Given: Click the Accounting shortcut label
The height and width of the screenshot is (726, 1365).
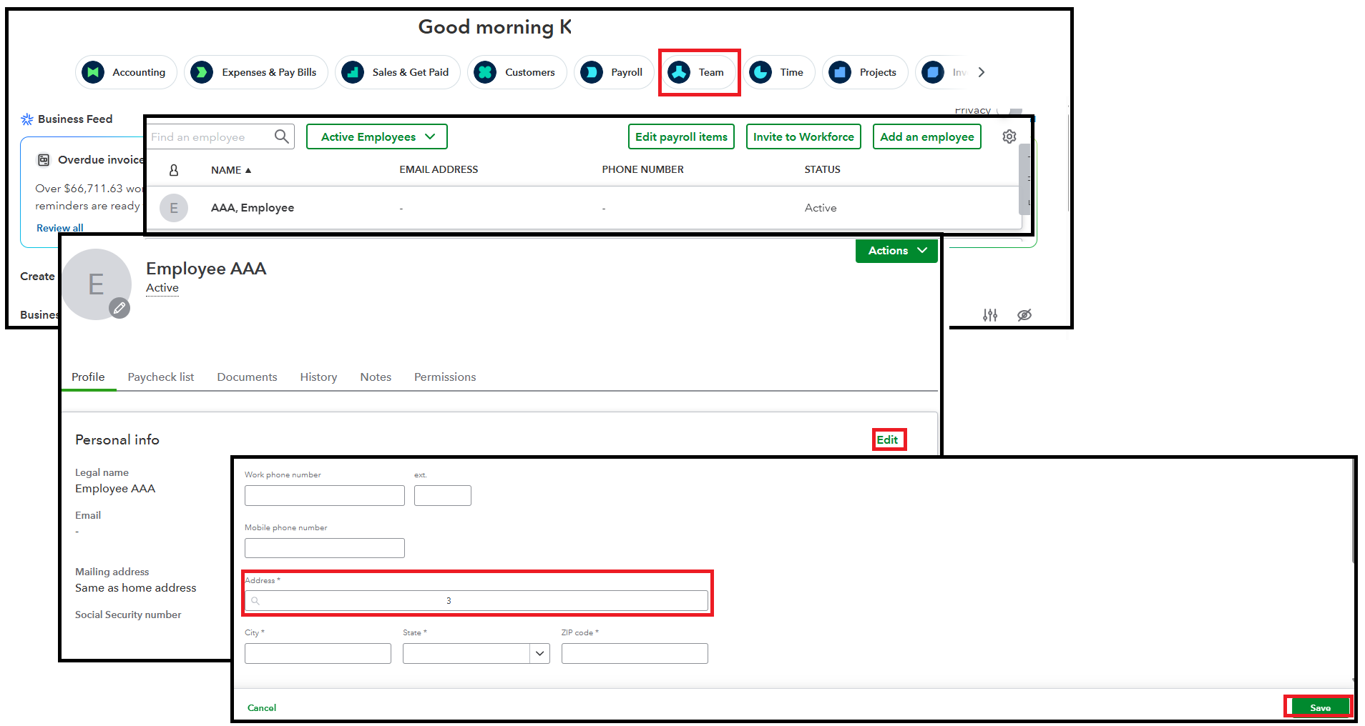Looking at the screenshot, I should (139, 72).
